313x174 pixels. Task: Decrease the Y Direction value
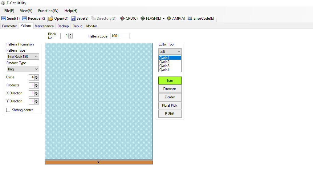tap(36, 103)
